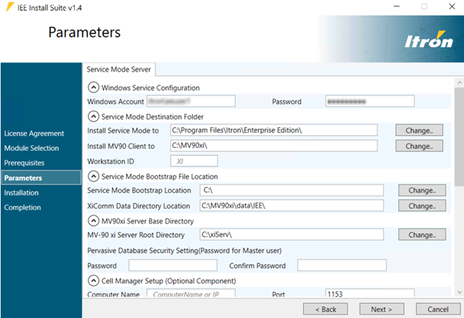Minimize the IEE Install Suite window
Screen dimensions: 464x318
(x=397, y=6)
